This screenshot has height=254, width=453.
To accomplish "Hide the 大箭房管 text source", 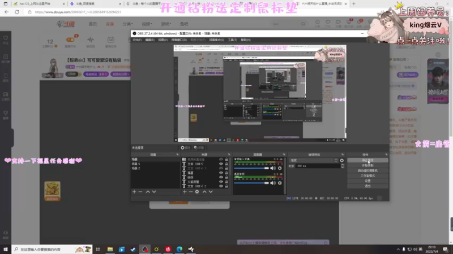I will 221,182.
